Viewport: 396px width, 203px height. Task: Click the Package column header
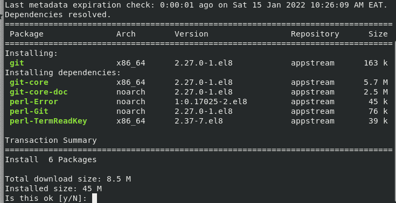26,34
